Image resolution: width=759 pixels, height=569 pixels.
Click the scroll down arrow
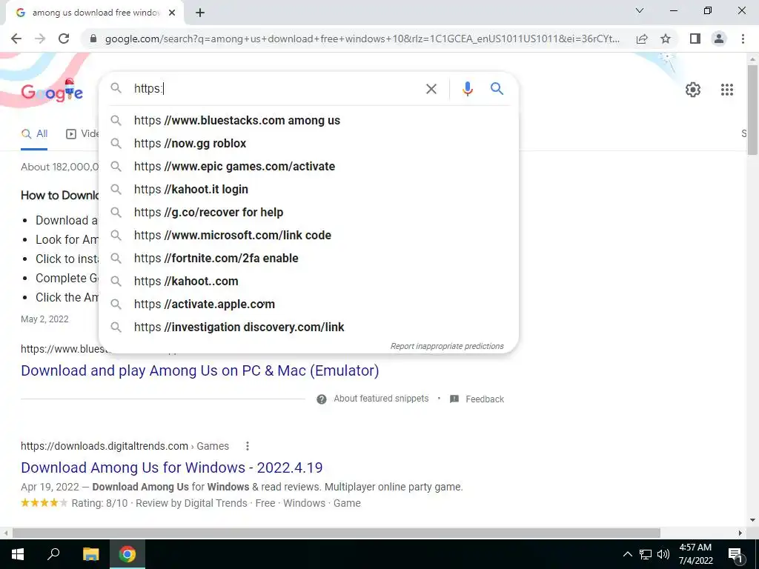pyautogui.click(x=752, y=520)
